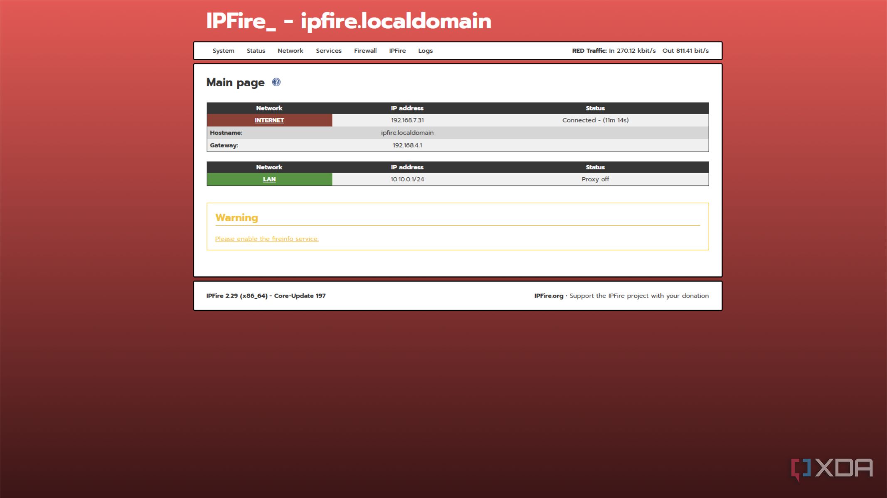
Task: Click the IPFire 2.29 Core-Update 197 version text
Action: point(266,296)
